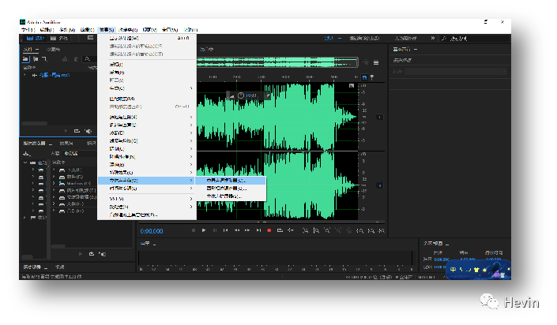The image size is (557, 325).
Task: Expand the Generate (生成) submenu arrow
Action: pyautogui.click(x=191, y=88)
